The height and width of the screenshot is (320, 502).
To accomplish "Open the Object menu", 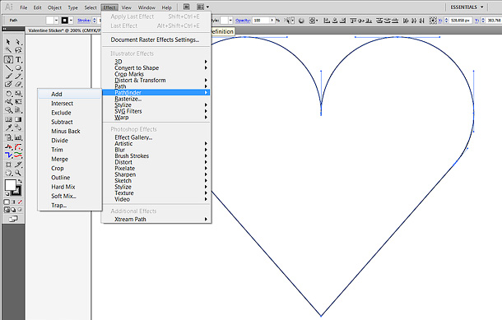I will click(54, 7).
